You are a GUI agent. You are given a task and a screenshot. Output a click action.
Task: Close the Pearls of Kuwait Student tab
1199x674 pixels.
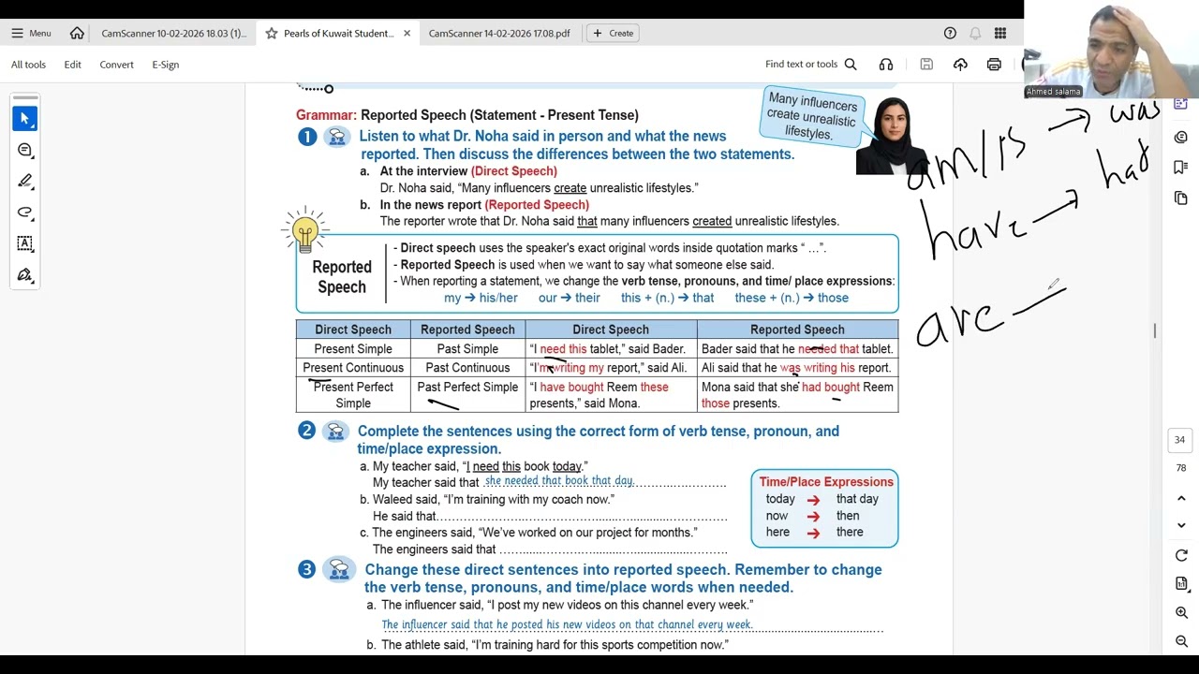point(407,33)
